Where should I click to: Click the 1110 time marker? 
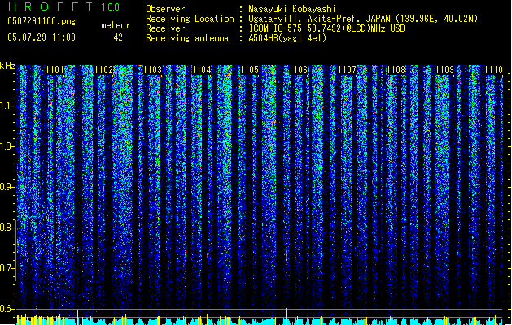pyautogui.click(x=493, y=70)
